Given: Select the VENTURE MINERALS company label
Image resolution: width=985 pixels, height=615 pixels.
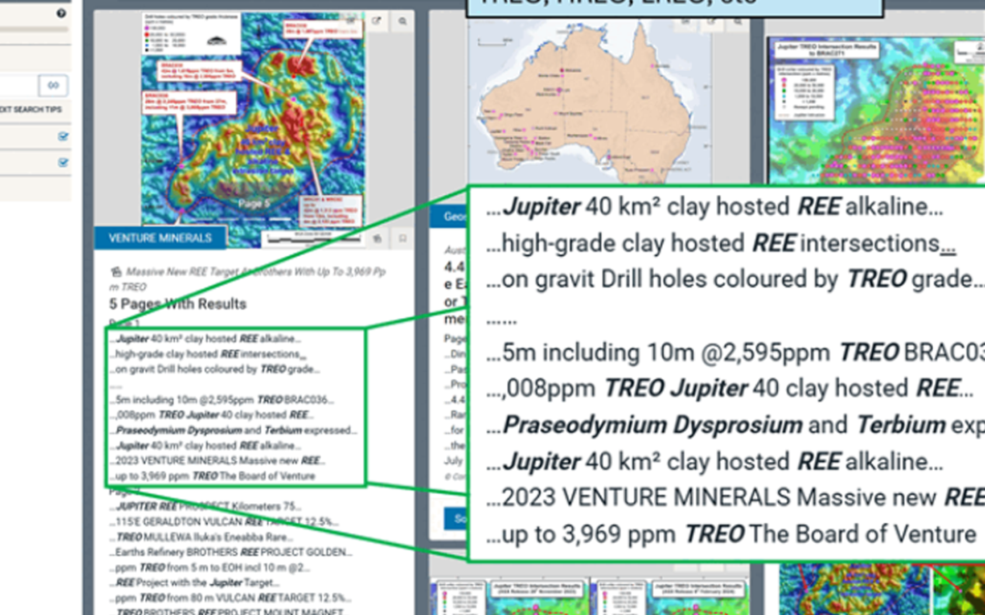Looking at the screenshot, I should click(x=161, y=239).
